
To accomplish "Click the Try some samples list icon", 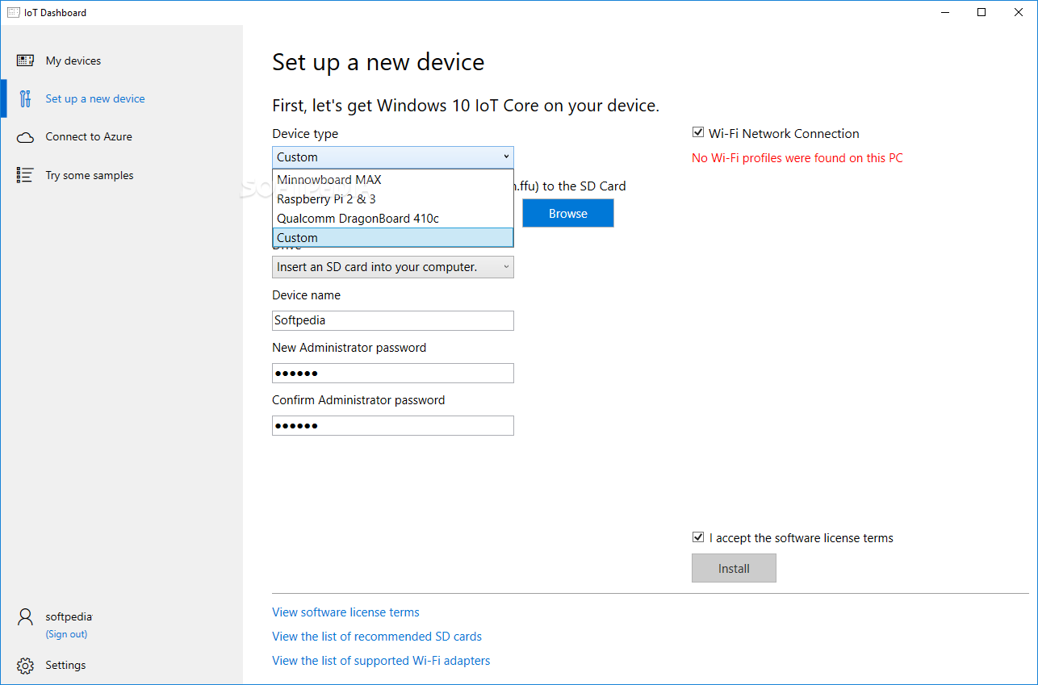I will [25, 175].
